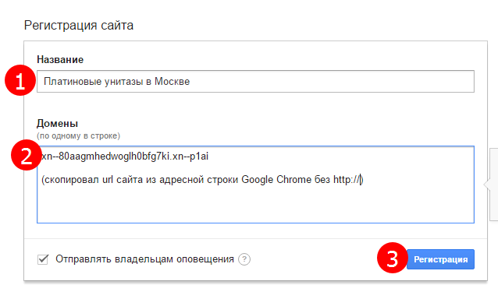Image resolution: width=498 pixels, height=292 pixels.
Task: Click the скопировал url сайта note line
Action: 202,180
